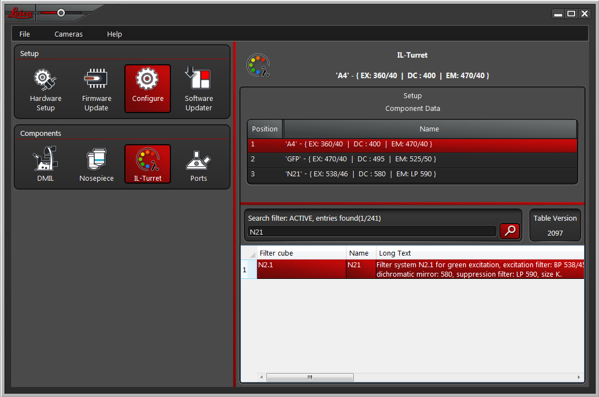This screenshot has width=599, height=397.
Task: Click the N21 name cell in results
Action: tap(361, 269)
